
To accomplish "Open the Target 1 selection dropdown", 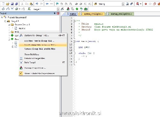I will click(58, 9).
